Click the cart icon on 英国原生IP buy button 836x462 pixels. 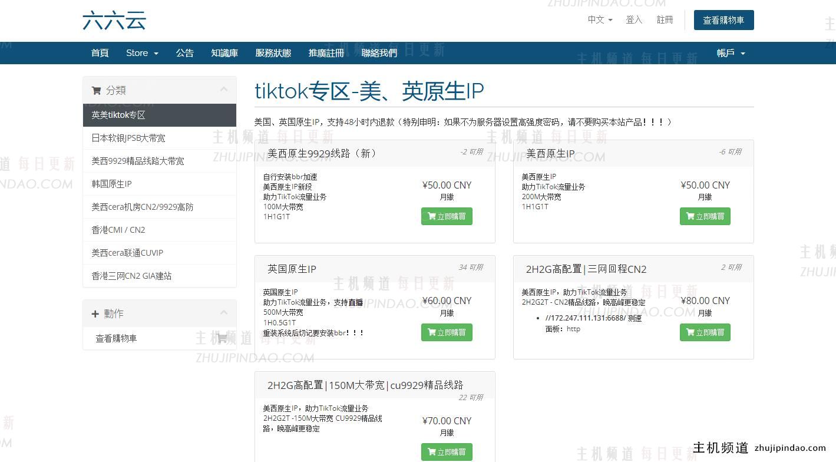click(431, 332)
